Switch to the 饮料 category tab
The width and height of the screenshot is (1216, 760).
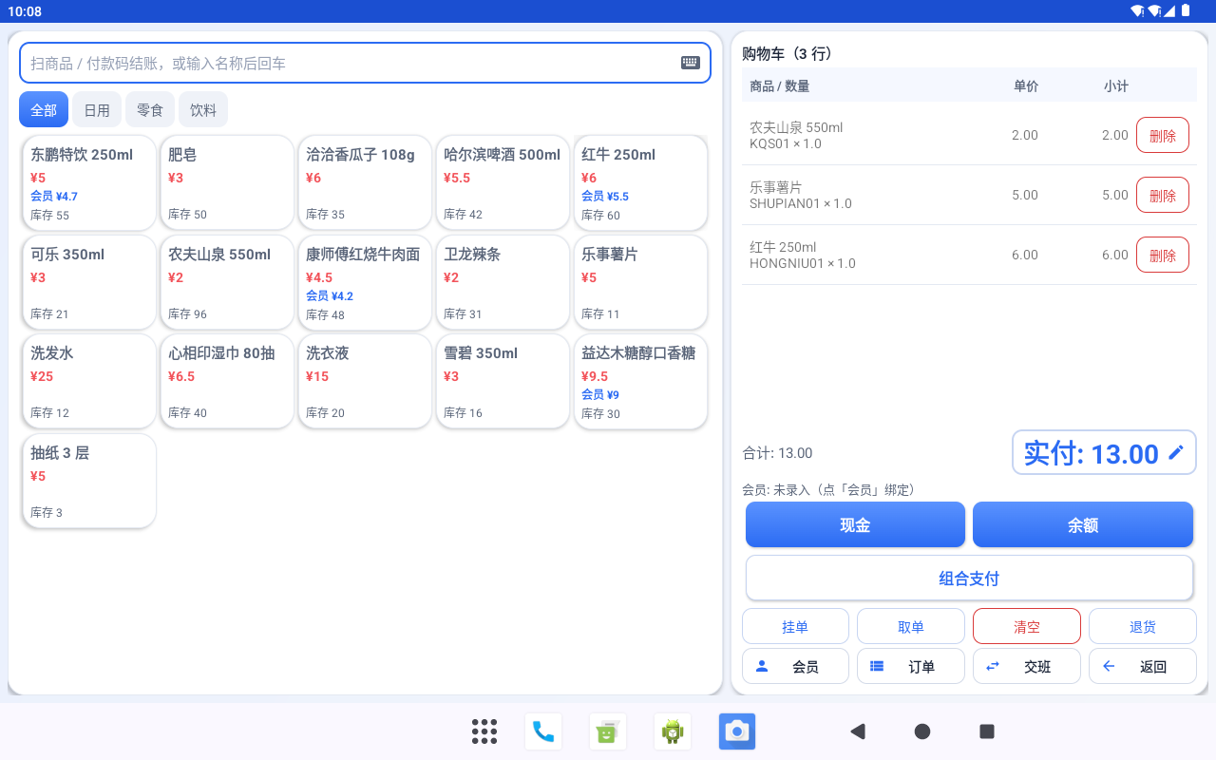[203, 110]
